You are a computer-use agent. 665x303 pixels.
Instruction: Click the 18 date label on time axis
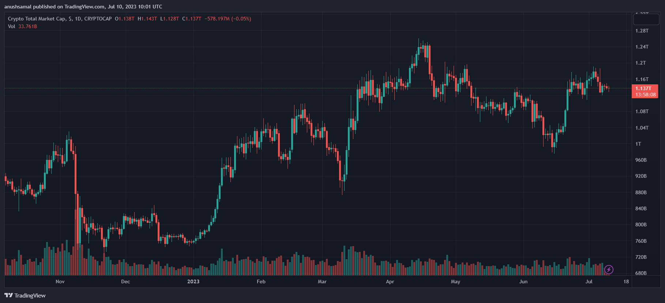[x=626, y=281]
